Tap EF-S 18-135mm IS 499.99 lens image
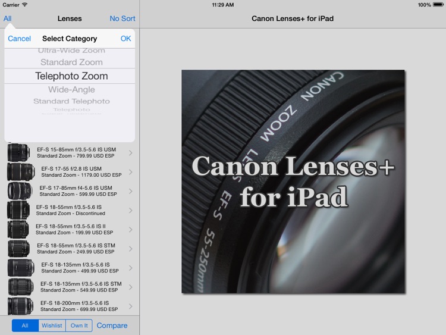This screenshot has width=446, height=335. coord(20,268)
